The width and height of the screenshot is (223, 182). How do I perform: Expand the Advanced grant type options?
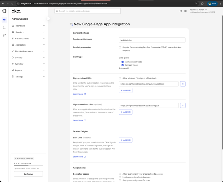124,68
